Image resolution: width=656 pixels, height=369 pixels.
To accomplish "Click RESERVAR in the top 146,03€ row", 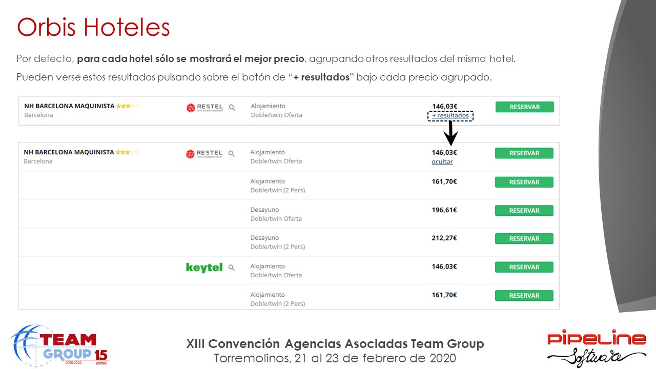I will coord(525,107).
